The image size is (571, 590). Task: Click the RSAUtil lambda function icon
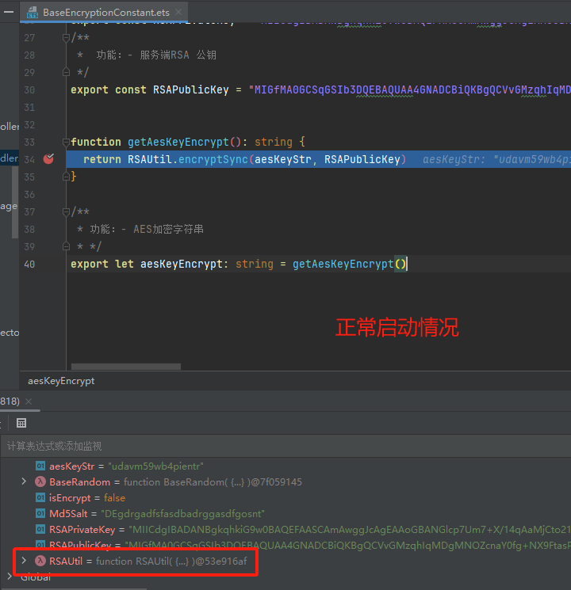40,561
